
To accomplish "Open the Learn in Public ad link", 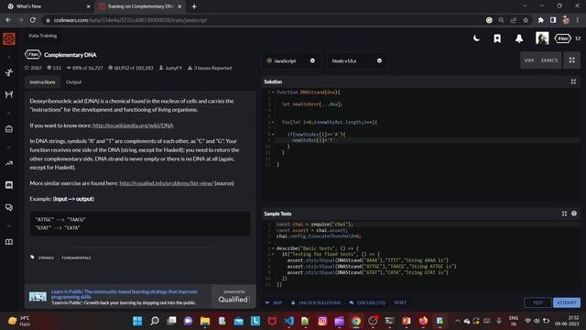I will [125, 294].
